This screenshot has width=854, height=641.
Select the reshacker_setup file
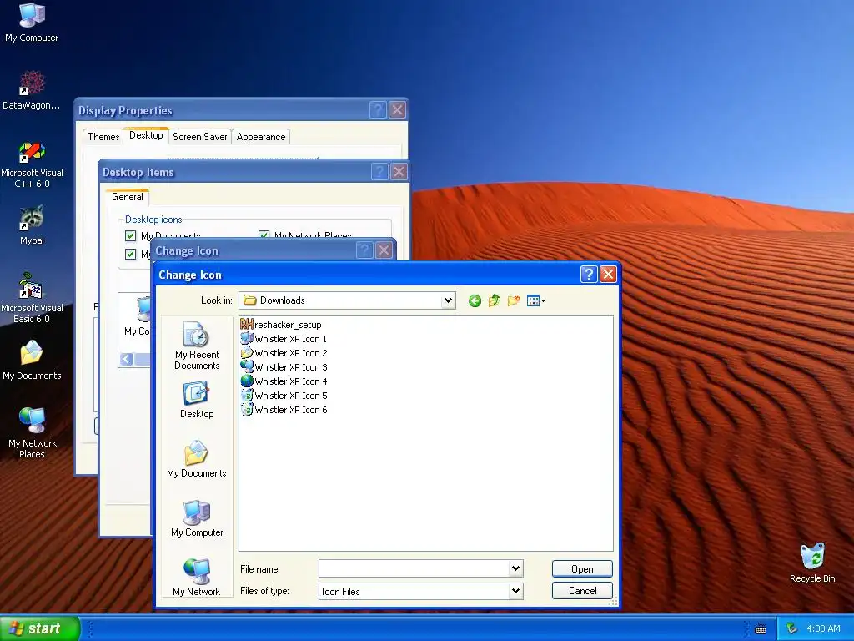281,325
